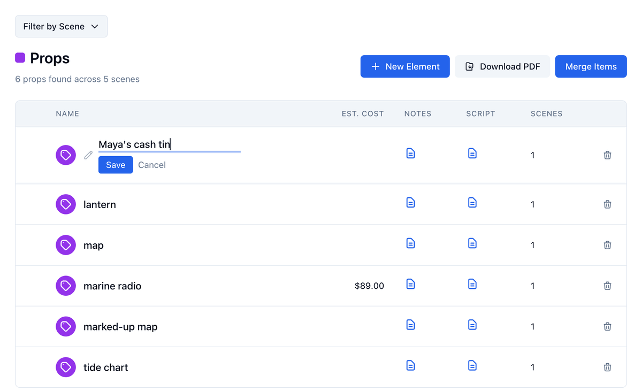
Task: Open script for marine radio
Action: click(x=472, y=284)
